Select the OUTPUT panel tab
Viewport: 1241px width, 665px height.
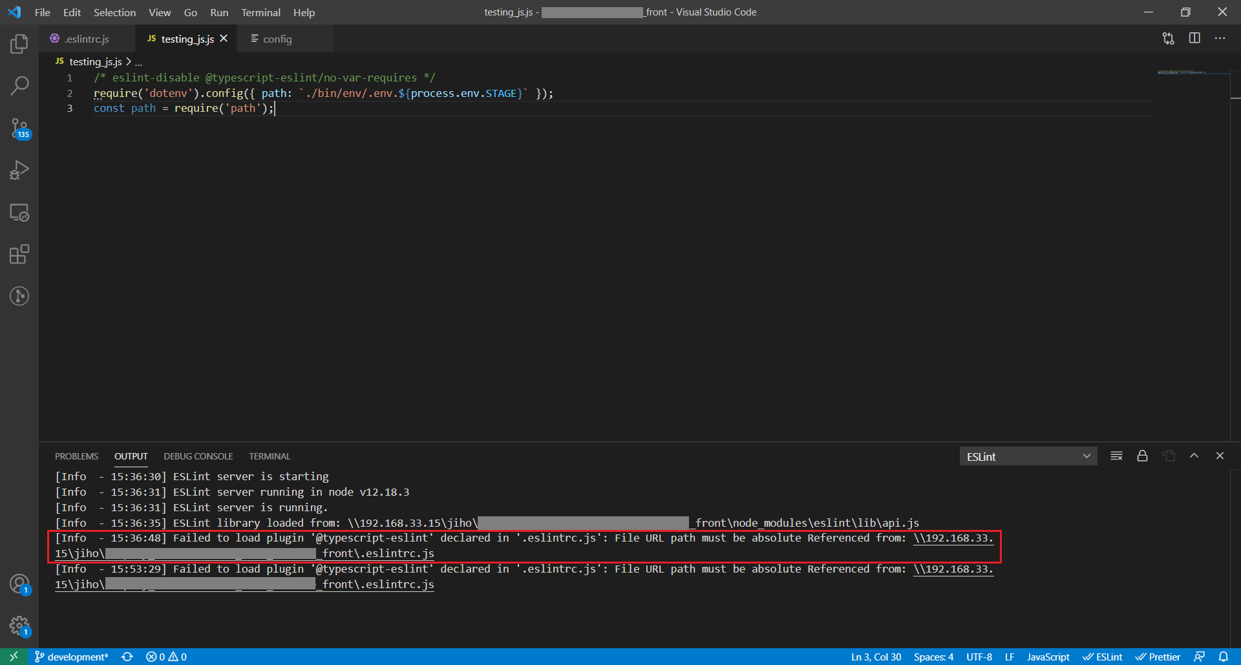pos(131,456)
